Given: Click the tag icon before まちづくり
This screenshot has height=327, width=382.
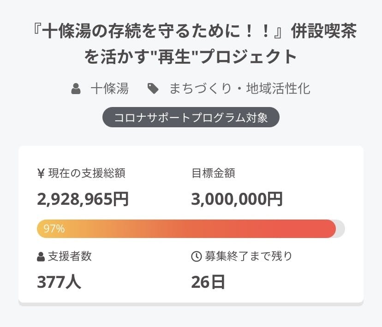Looking at the screenshot, I should (153, 89).
